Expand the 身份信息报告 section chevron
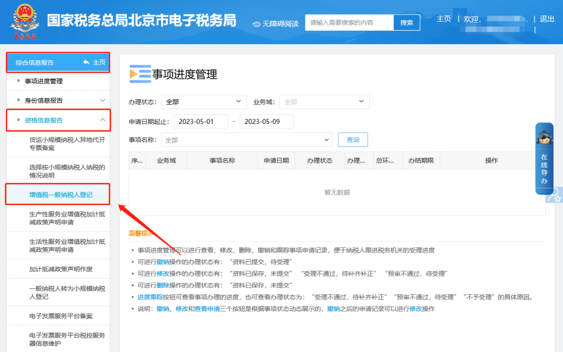Screen dimensions: 563x352 tap(103, 100)
